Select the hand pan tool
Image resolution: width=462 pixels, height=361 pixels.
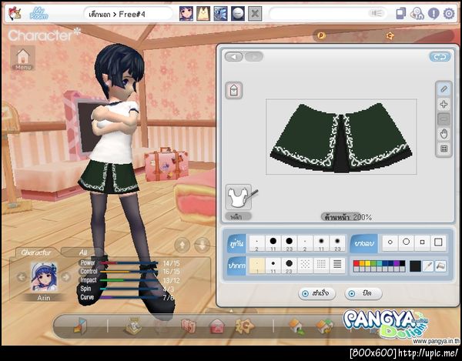pyautogui.click(x=444, y=134)
